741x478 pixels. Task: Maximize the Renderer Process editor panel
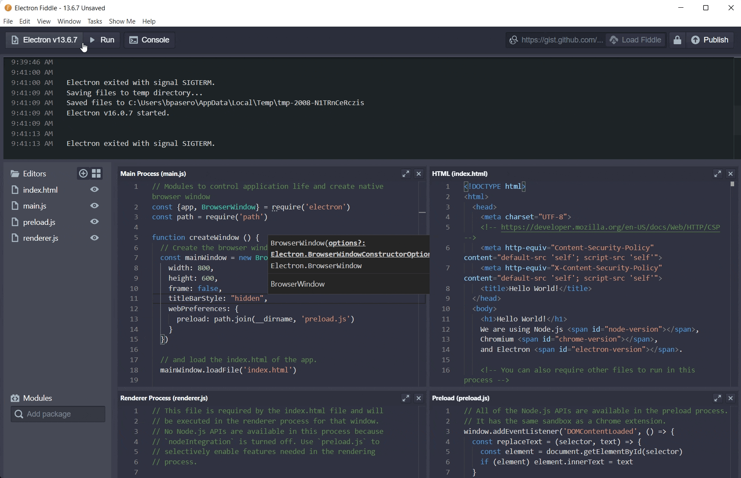(406, 398)
